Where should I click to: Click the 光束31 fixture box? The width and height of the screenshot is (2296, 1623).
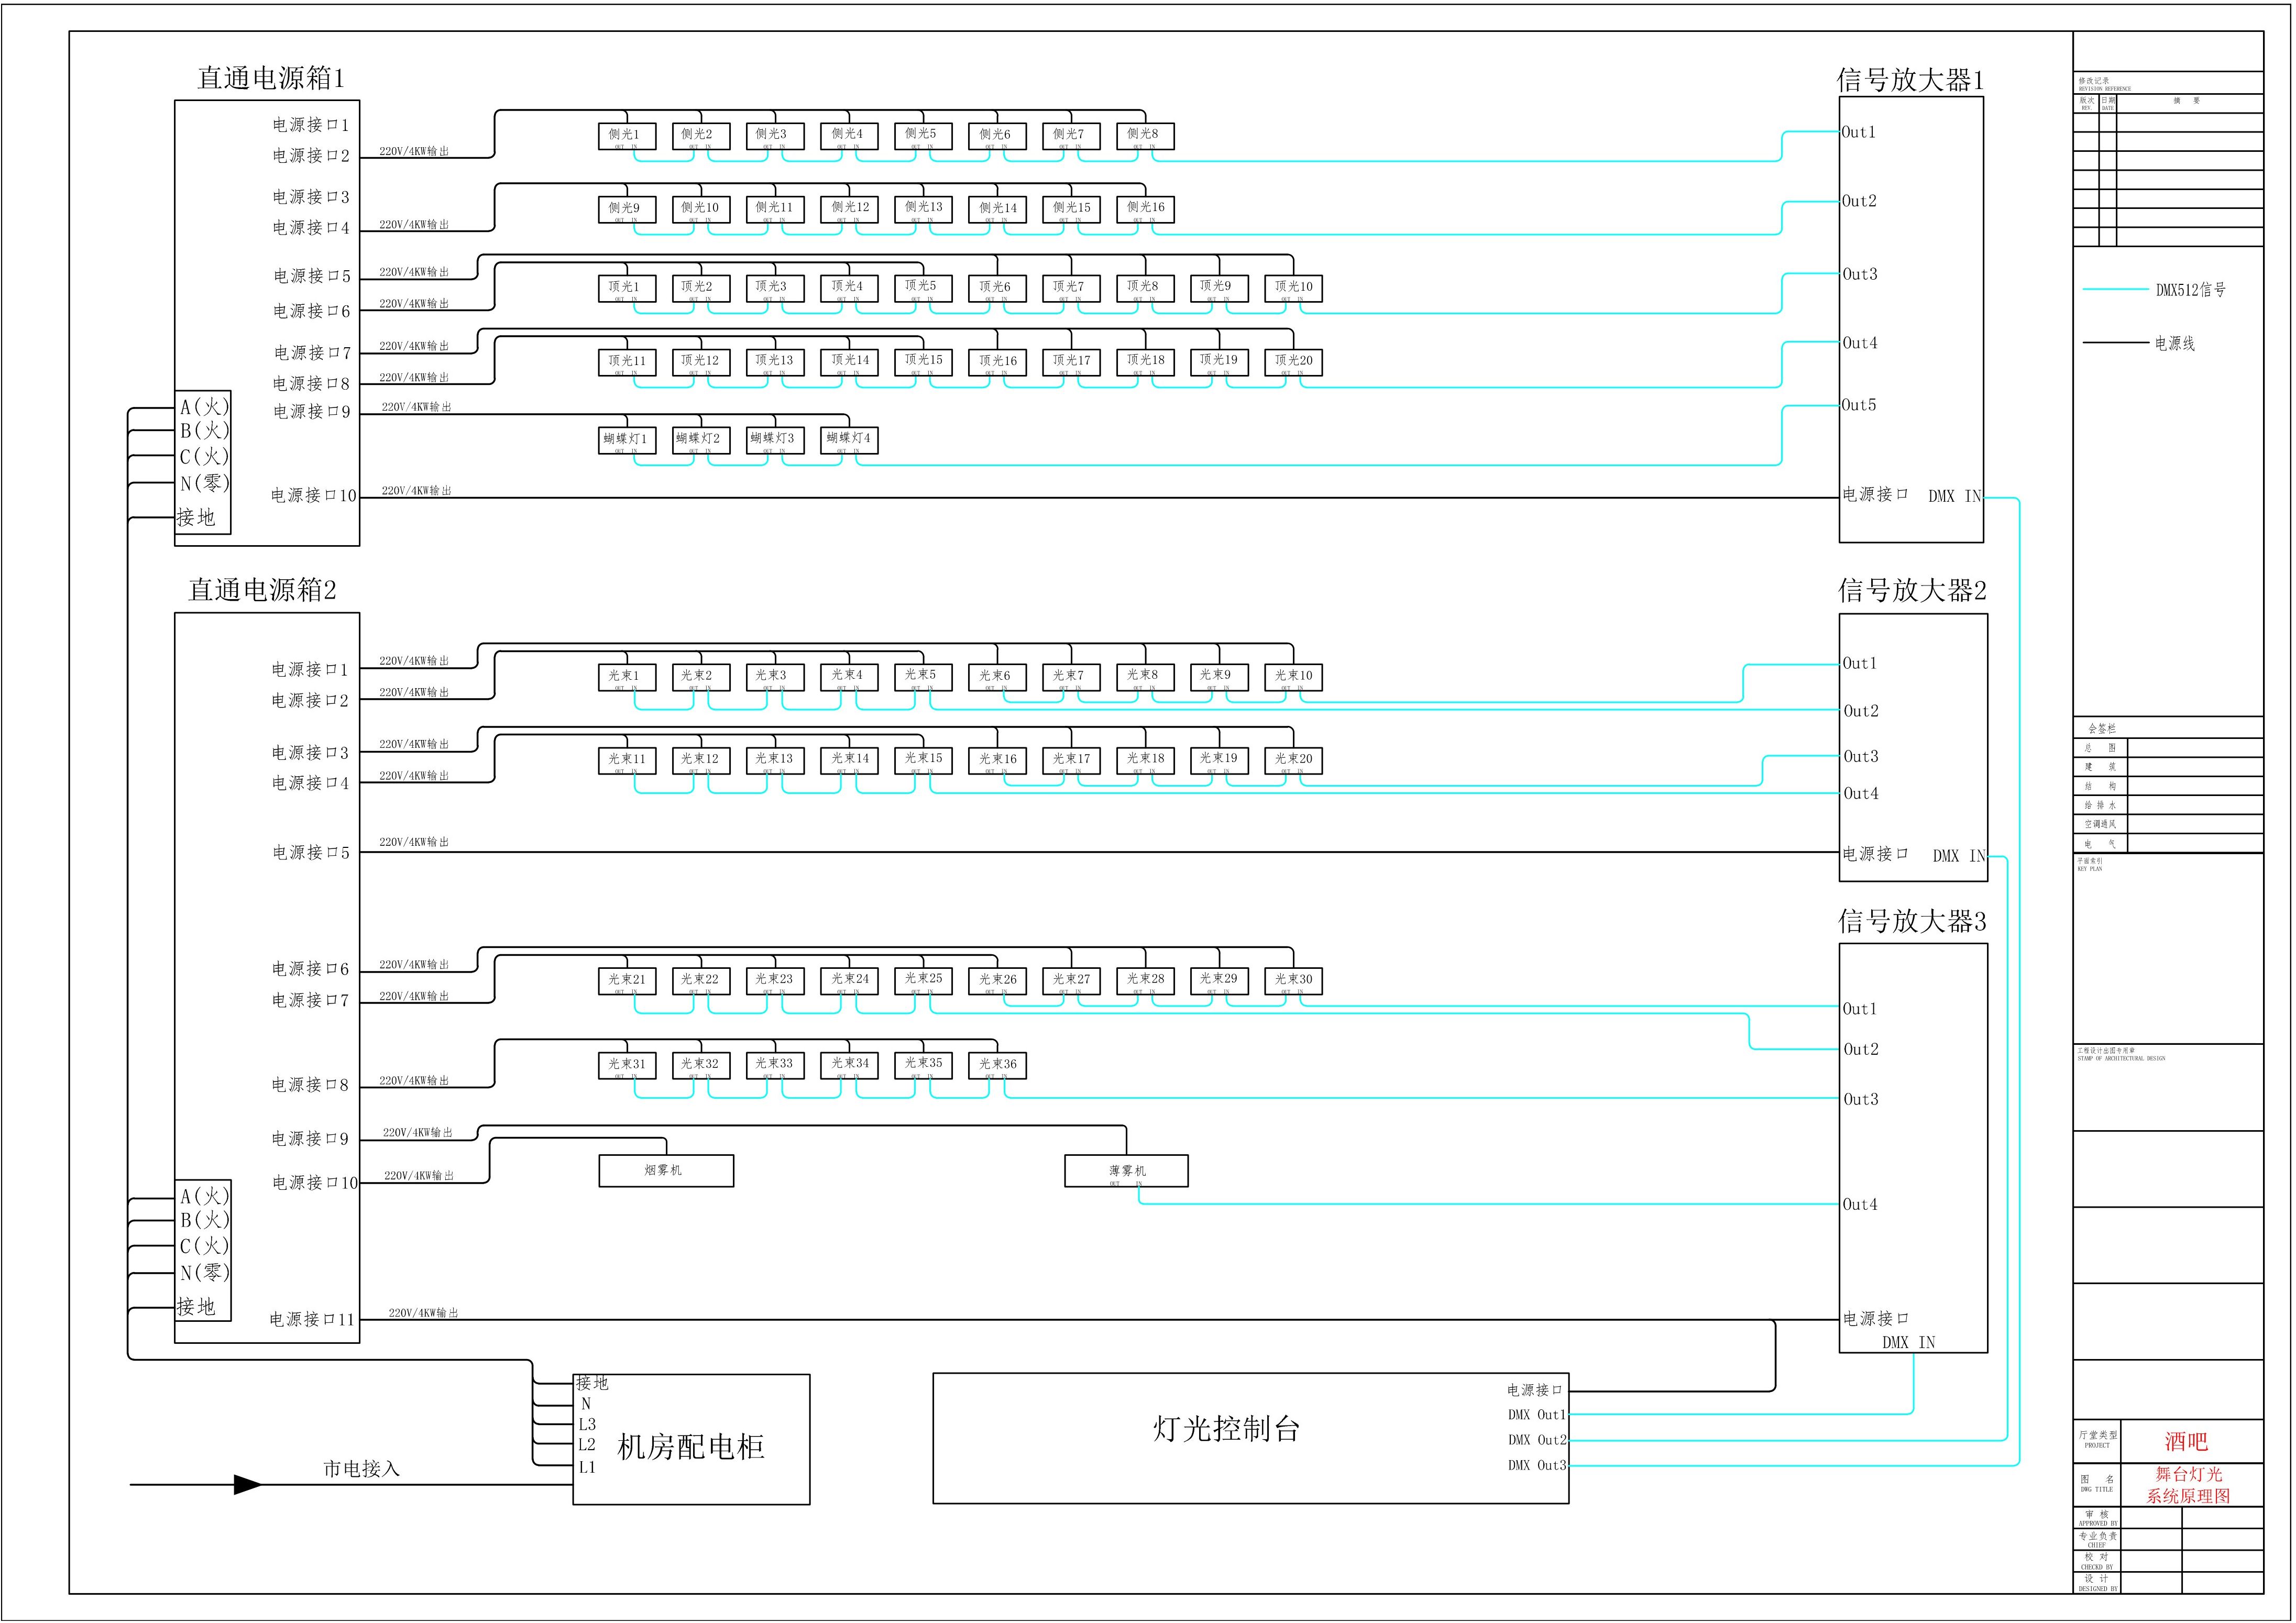pyautogui.click(x=627, y=1065)
